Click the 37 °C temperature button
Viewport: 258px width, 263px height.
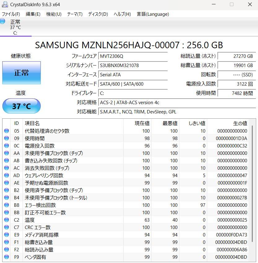click(21, 106)
